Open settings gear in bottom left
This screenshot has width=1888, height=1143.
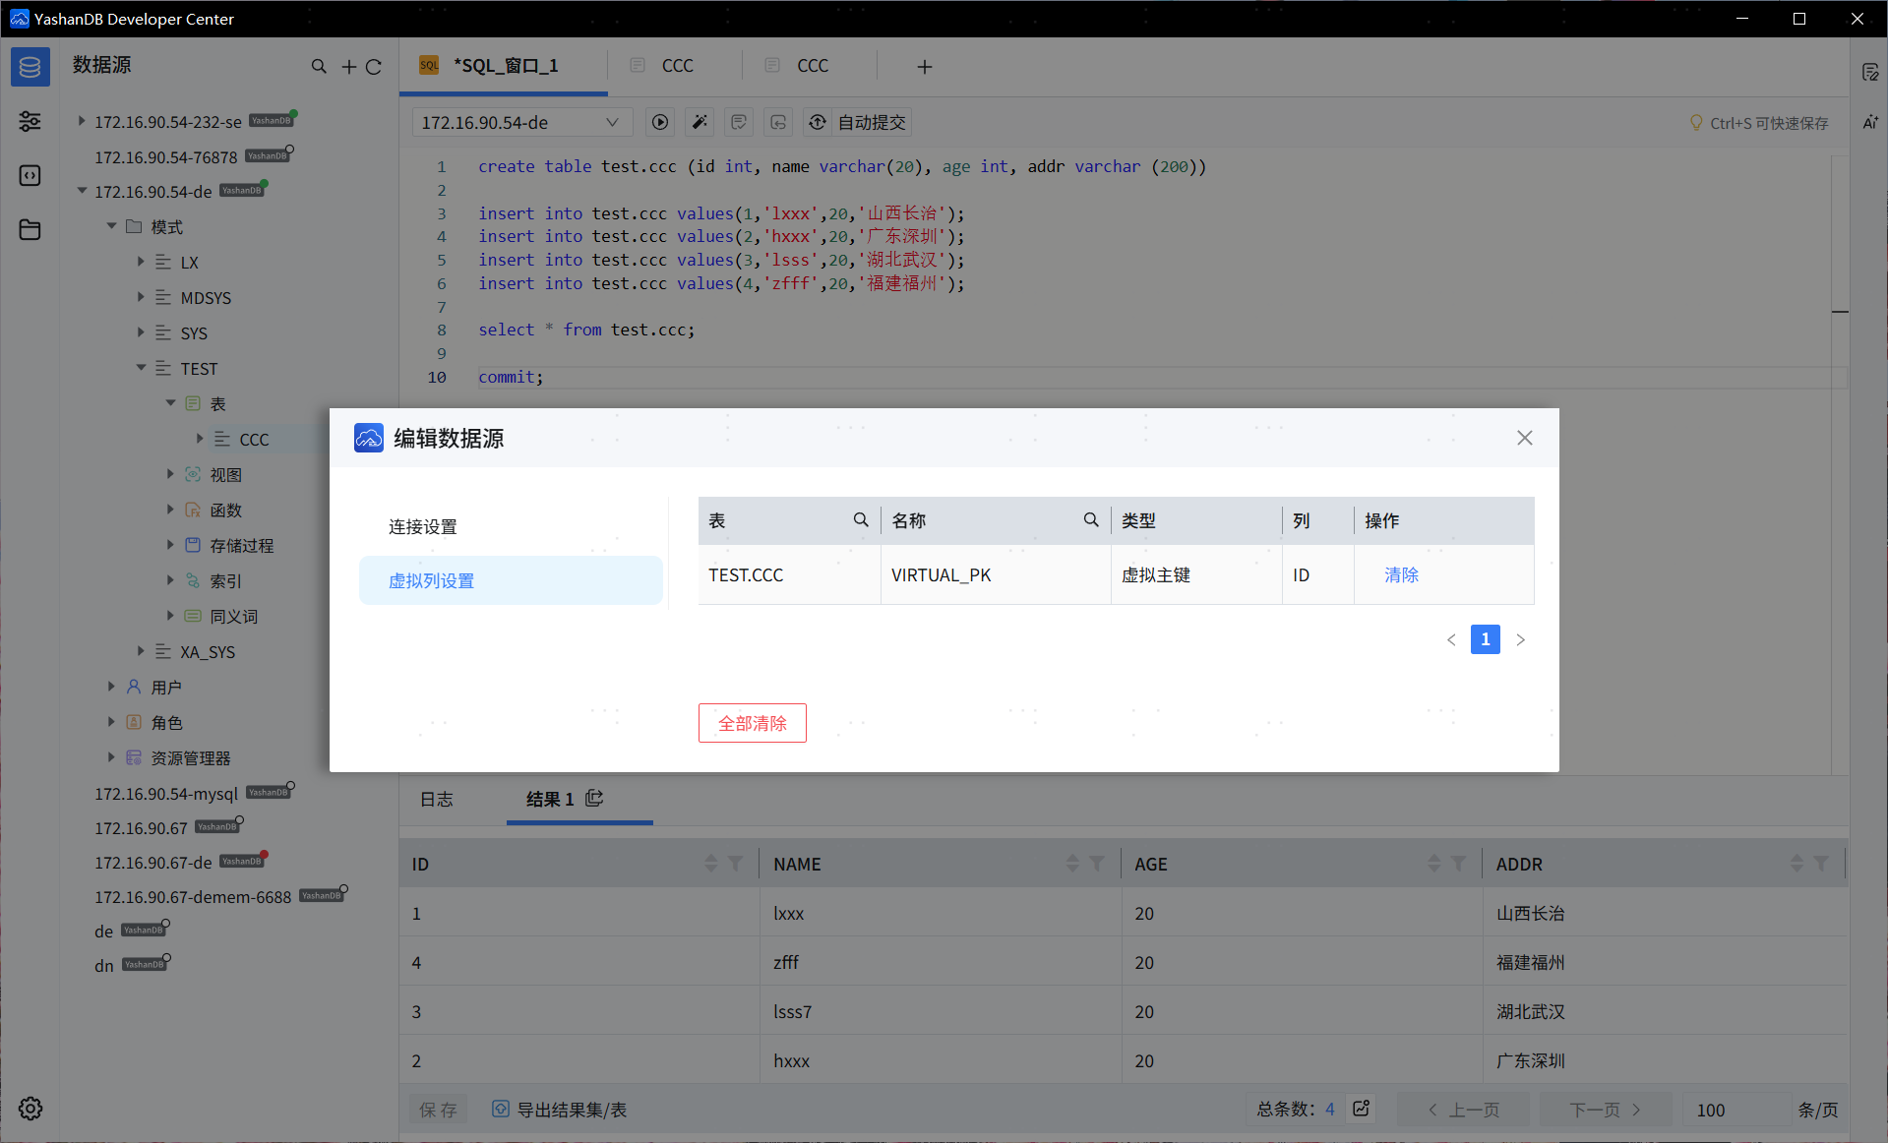[30, 1109]
